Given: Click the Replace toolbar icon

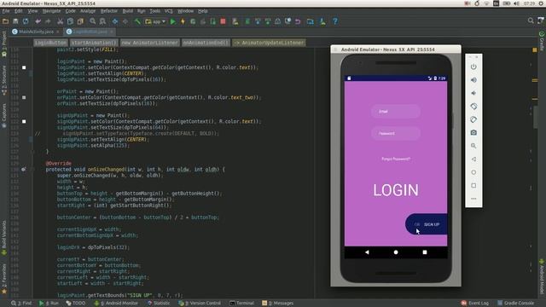Looking at the screenshot, I should tap(102, 21).
